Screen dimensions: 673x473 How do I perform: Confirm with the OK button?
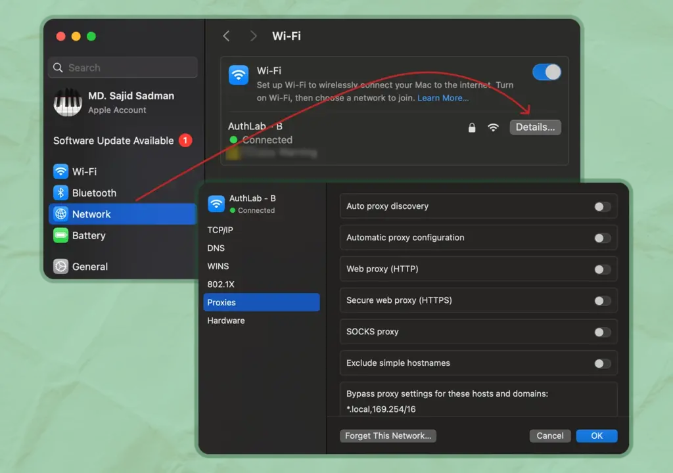tap(597, 436)
